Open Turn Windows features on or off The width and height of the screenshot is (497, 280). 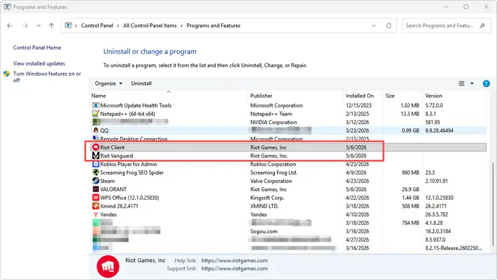(x=47, y=77)
